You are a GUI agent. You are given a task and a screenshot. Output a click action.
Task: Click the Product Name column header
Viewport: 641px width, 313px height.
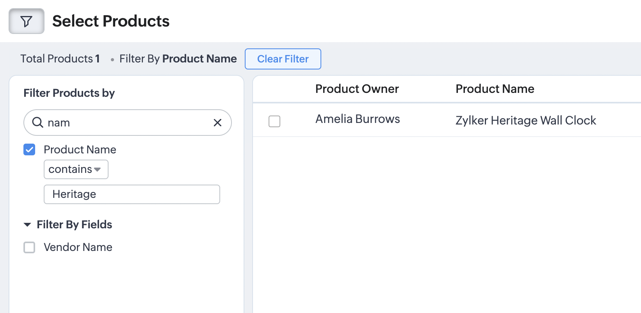495,89
